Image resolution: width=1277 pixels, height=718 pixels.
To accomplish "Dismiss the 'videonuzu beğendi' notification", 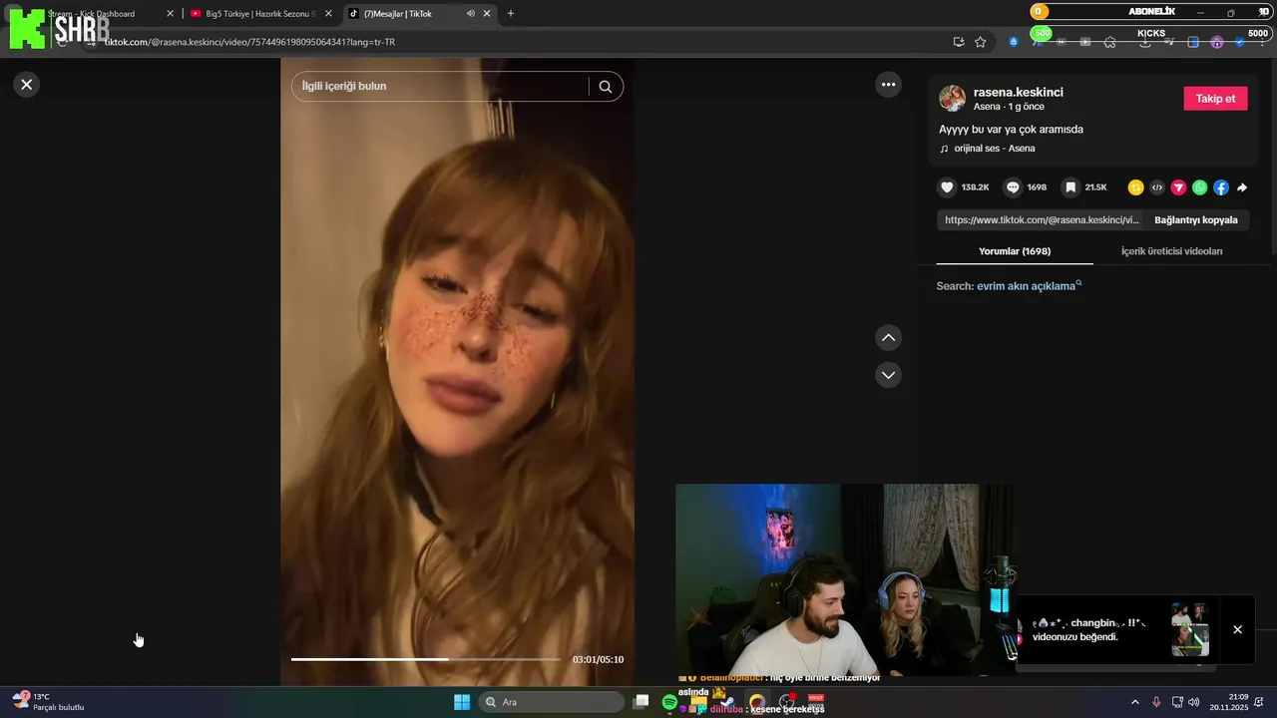I will (1237, 629).
